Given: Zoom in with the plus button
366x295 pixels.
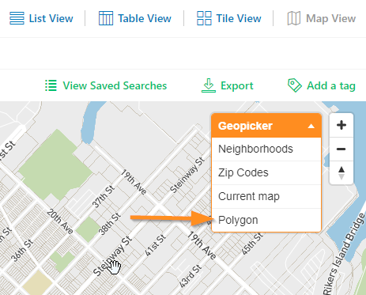Looking at the screenshot, I should (x=341, y=125).
